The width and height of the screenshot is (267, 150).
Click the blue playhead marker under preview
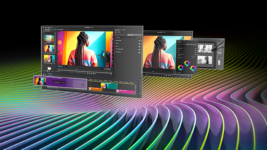pyautogui.click(x=76, y=69)
